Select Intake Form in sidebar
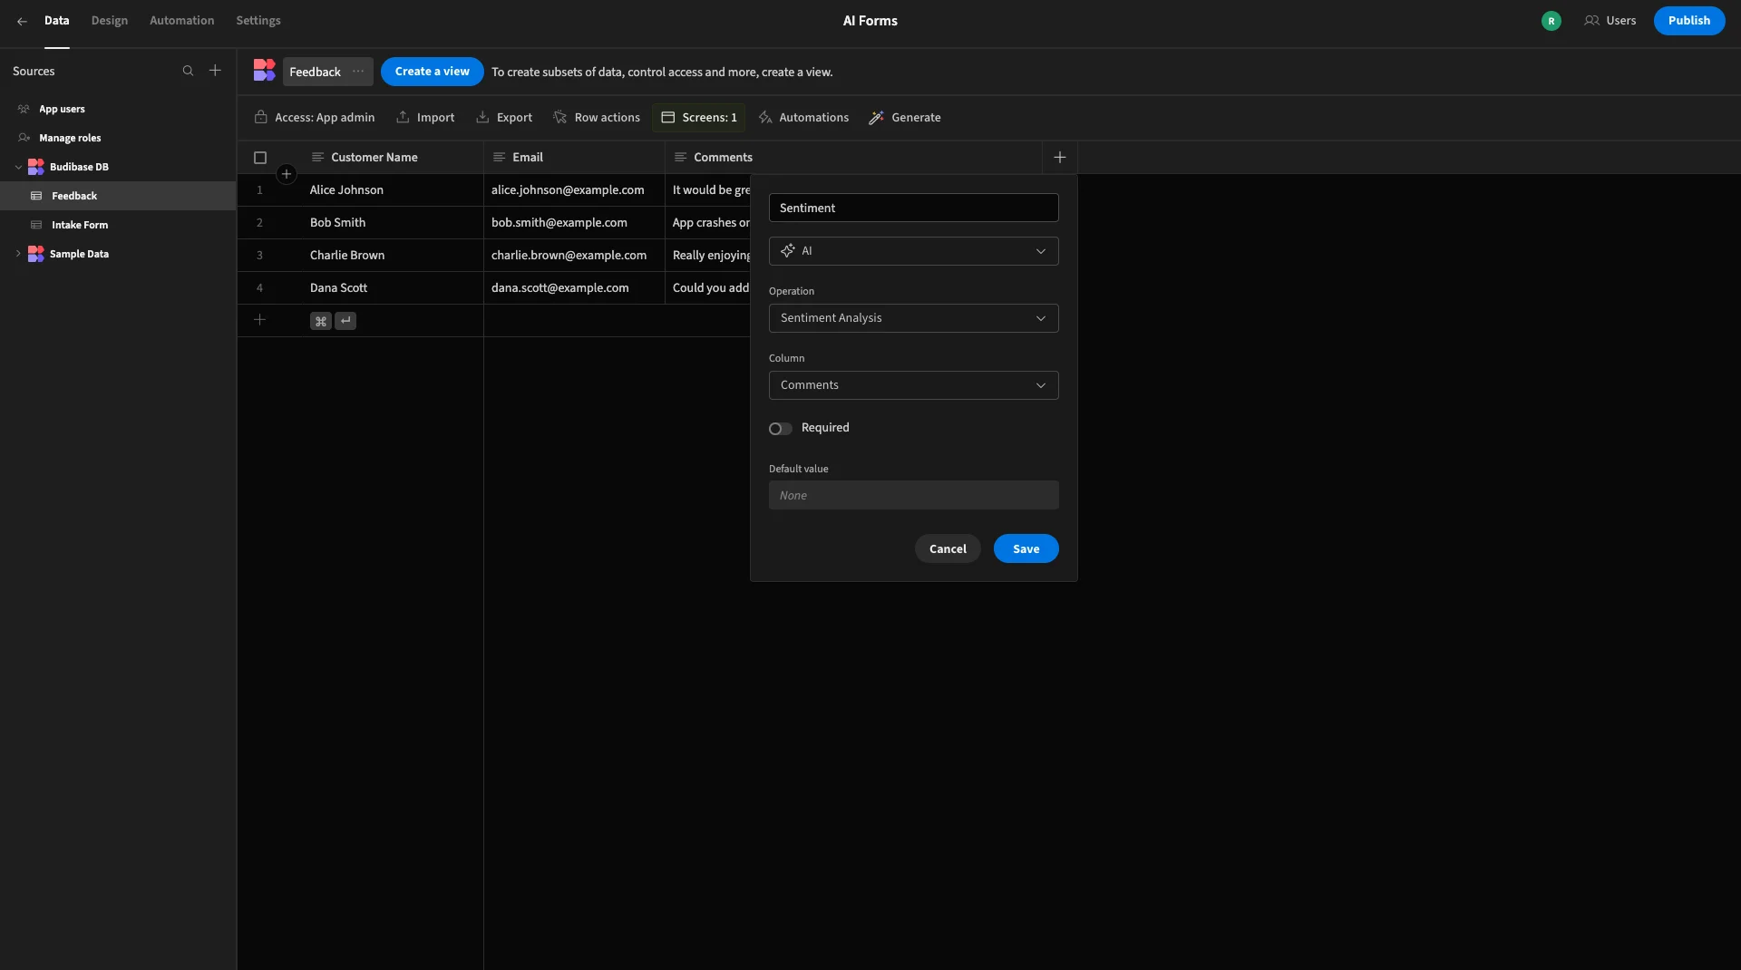Viewport: 1741px width, 970px height. tap(118, 225)
